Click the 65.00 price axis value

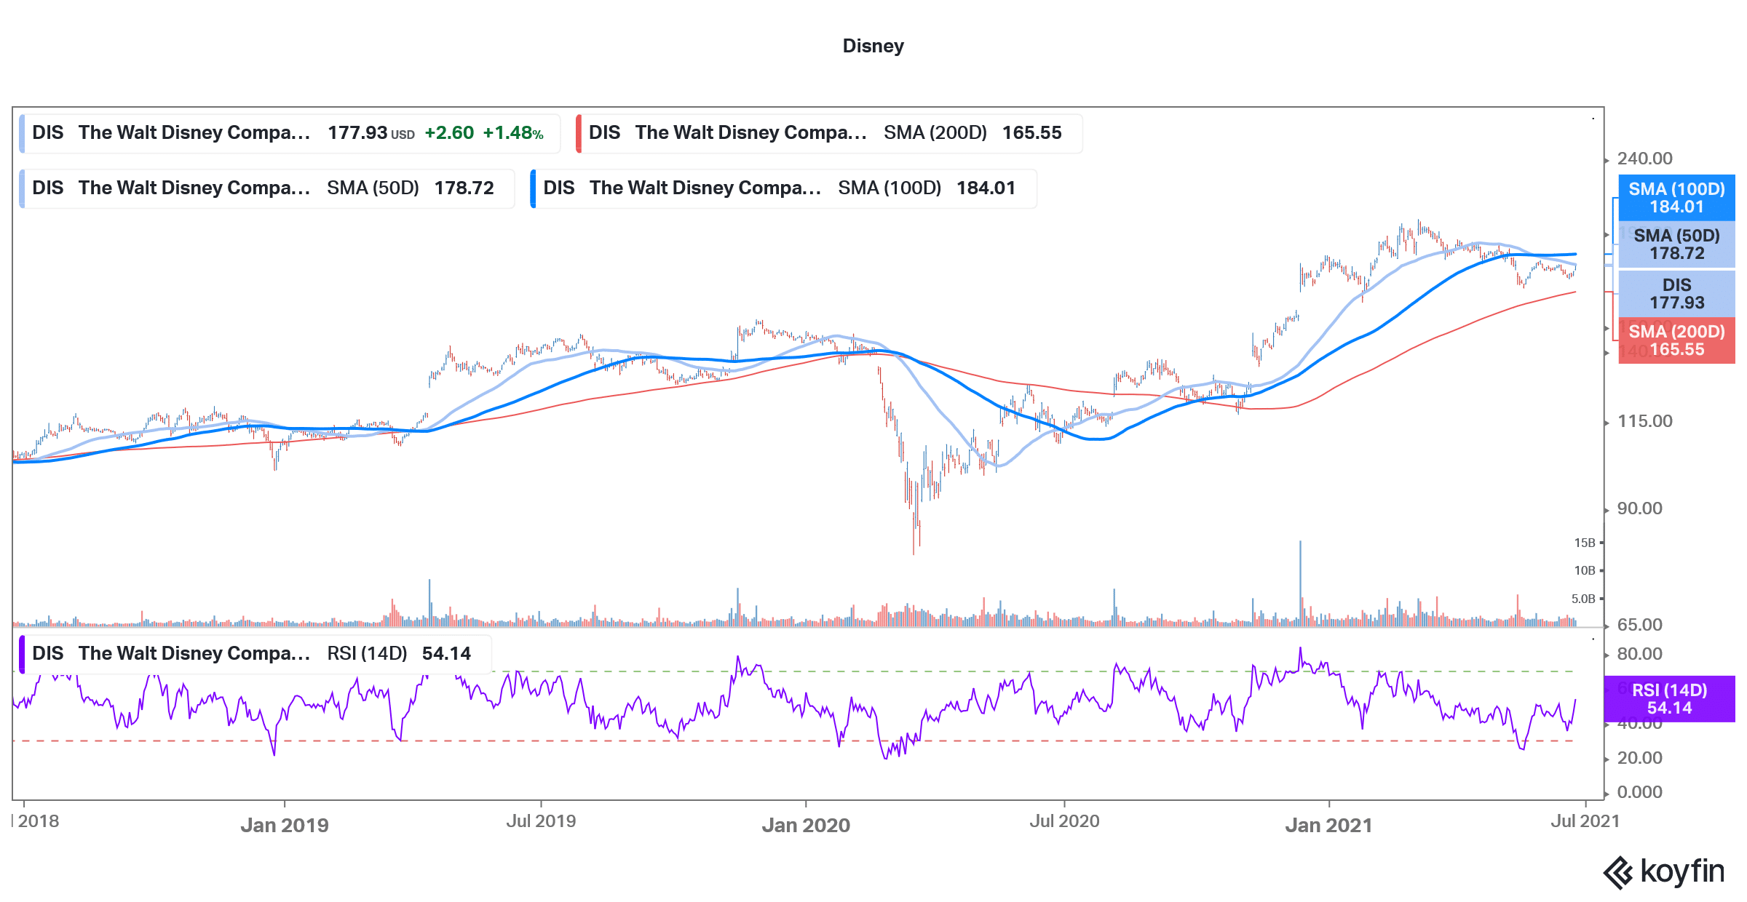click(1639, 625)
